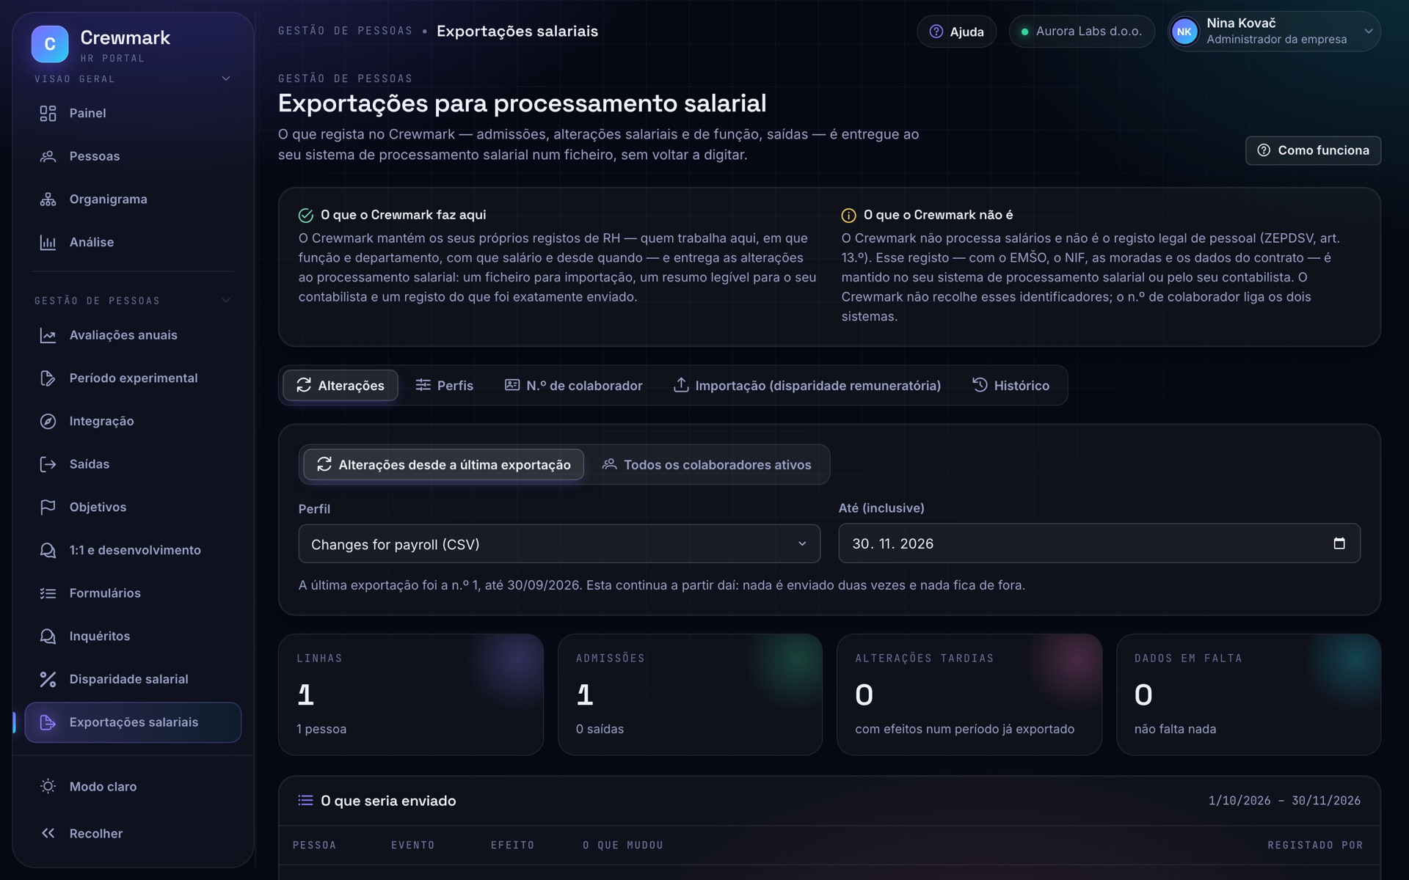
Task: Open Formulários page
Action: pyautogui.click(x=133, y=593)
